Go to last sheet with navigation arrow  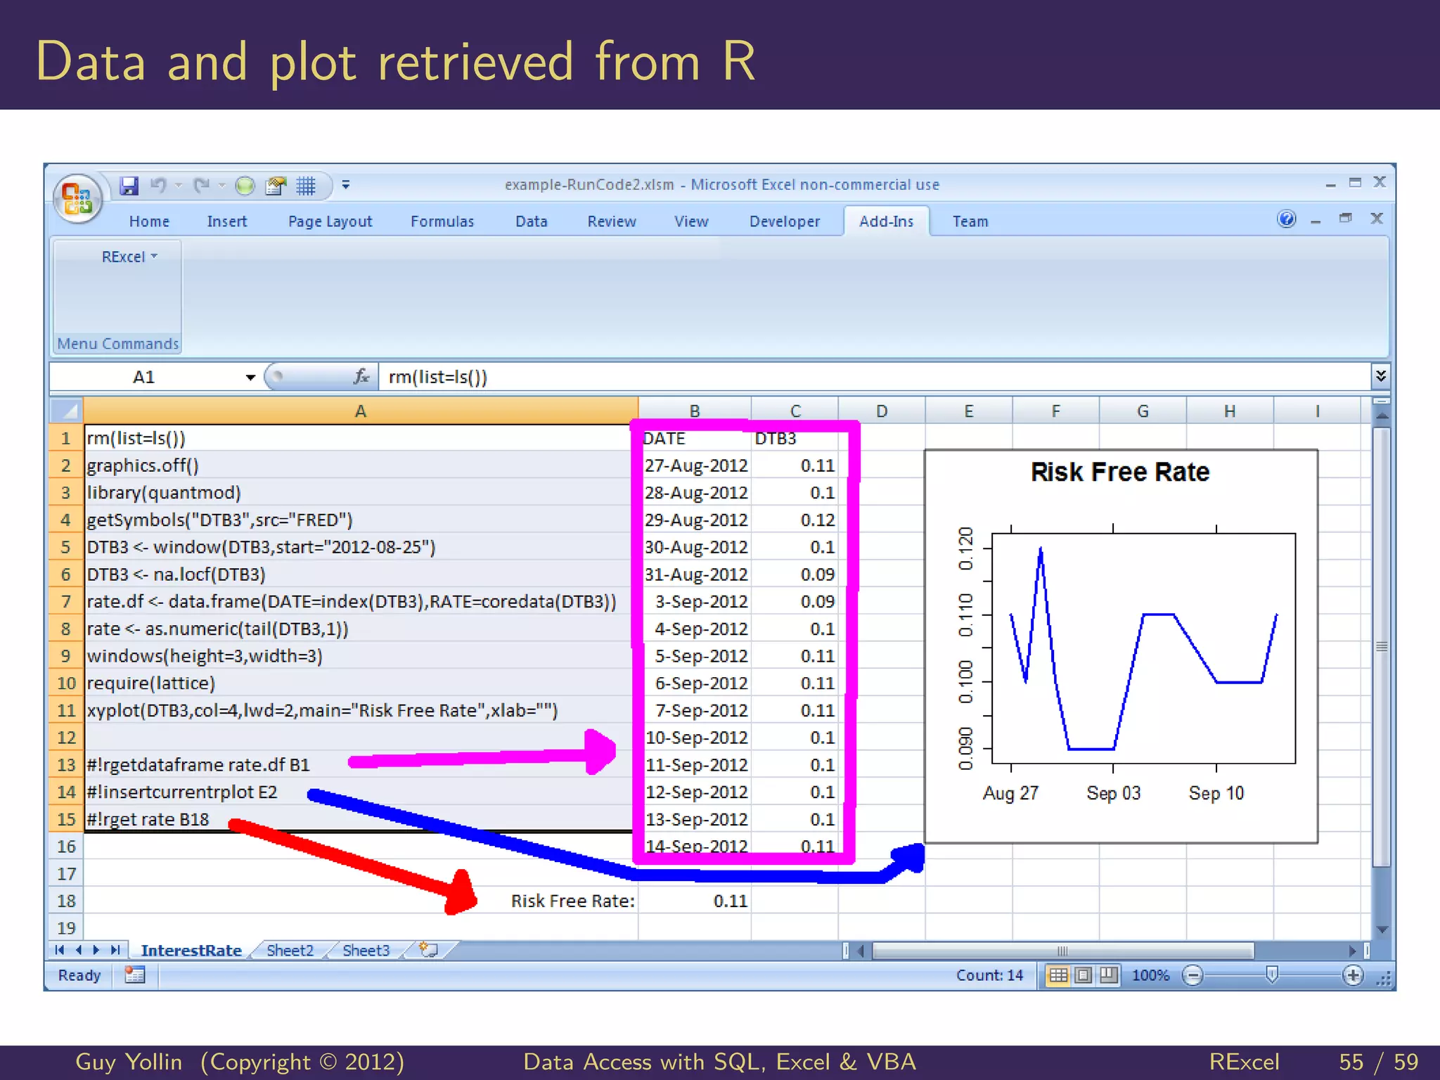click(115, 951)
